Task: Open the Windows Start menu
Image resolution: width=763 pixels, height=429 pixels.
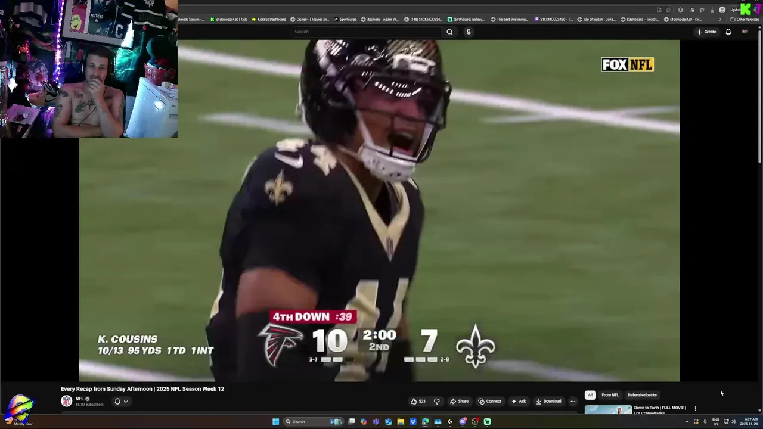Action: click(x=275, y=422)
